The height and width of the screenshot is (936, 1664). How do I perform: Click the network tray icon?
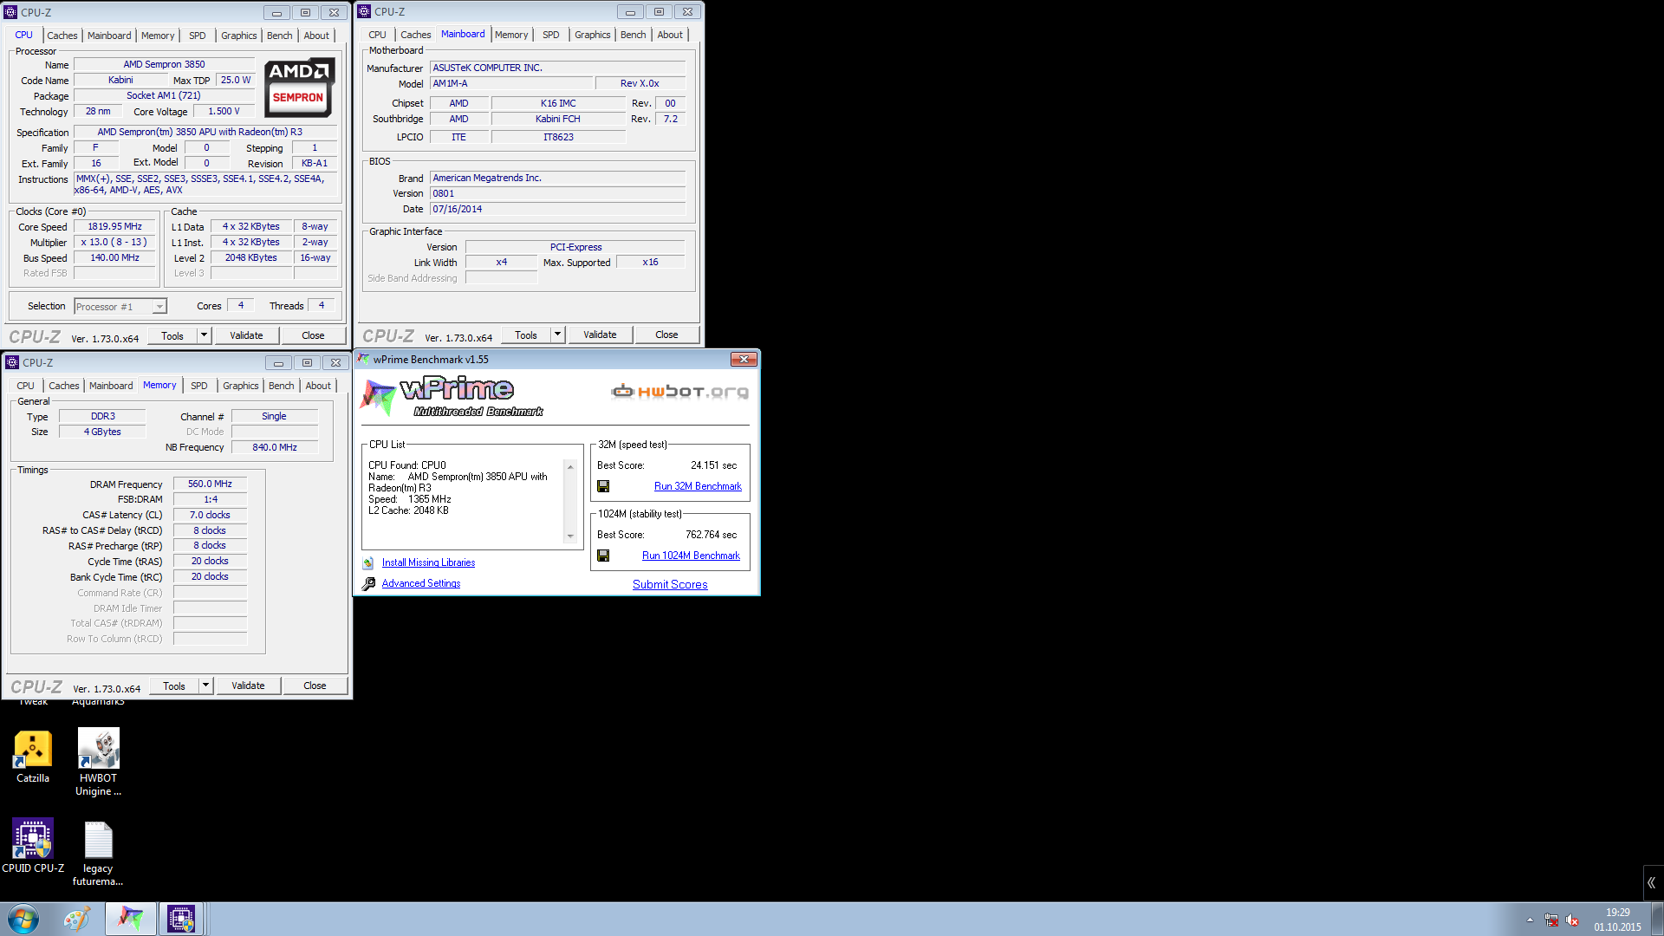tap(1551, 920)
